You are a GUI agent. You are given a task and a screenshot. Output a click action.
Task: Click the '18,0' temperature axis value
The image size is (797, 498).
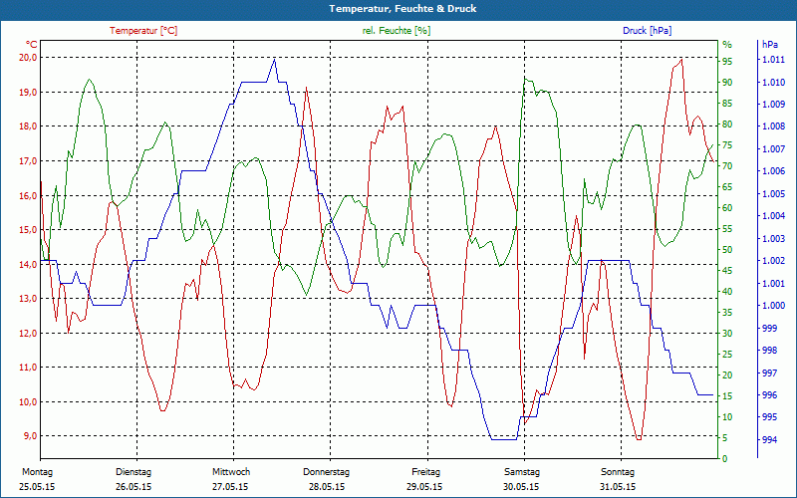click(28, 126)
